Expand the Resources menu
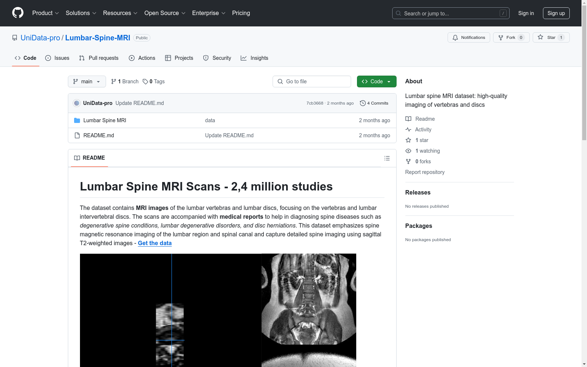The width and height of the screenshot is (587, 367). pyautogui.click(x=120, y=13)
